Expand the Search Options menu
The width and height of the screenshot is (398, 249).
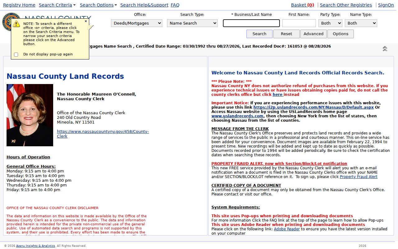[98, 5]
